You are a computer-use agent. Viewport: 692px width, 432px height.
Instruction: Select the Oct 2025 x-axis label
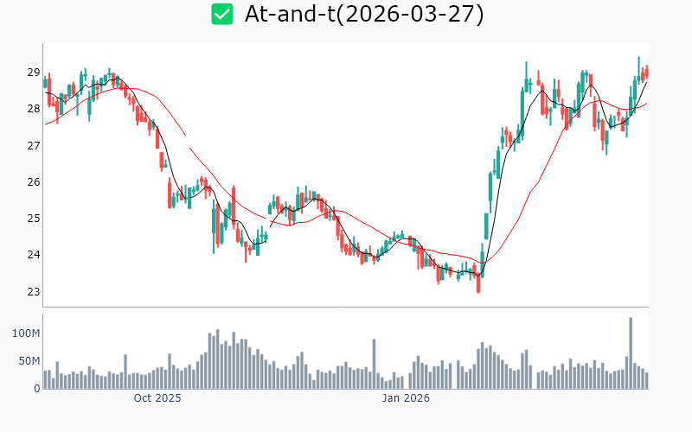(157, 398)
